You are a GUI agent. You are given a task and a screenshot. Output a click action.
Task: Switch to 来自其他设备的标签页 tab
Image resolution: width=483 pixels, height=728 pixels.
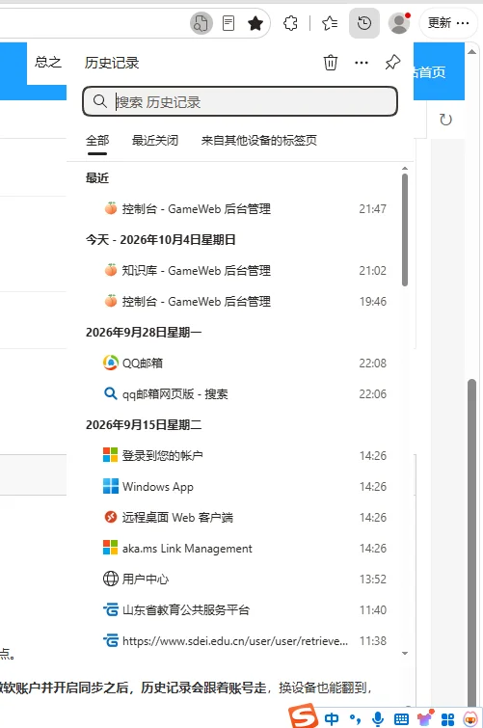pos(258,141)
